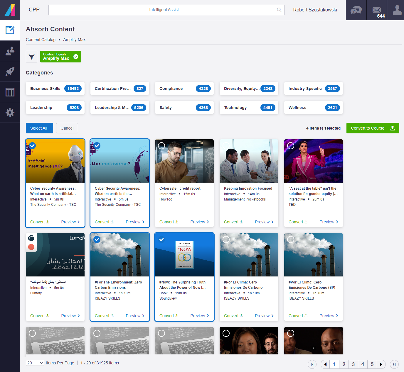The image size is (404, 372).
Task: Go to page 3
Action: 353,364
